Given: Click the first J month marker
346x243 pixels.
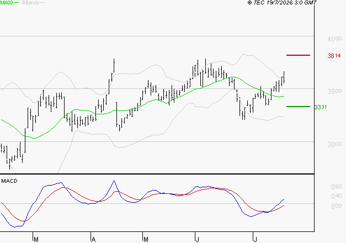Looking at the screenshot, I should [198, 239].
